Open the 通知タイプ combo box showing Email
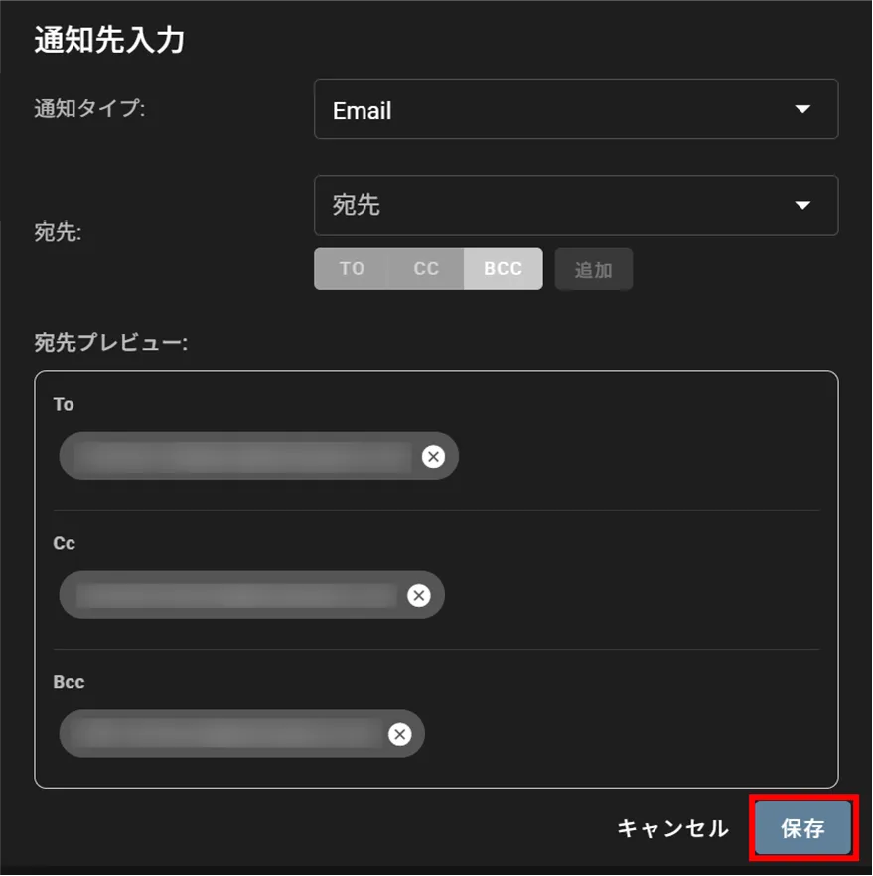This screenshot has height=876, width=873. click(x=556, y=110)
